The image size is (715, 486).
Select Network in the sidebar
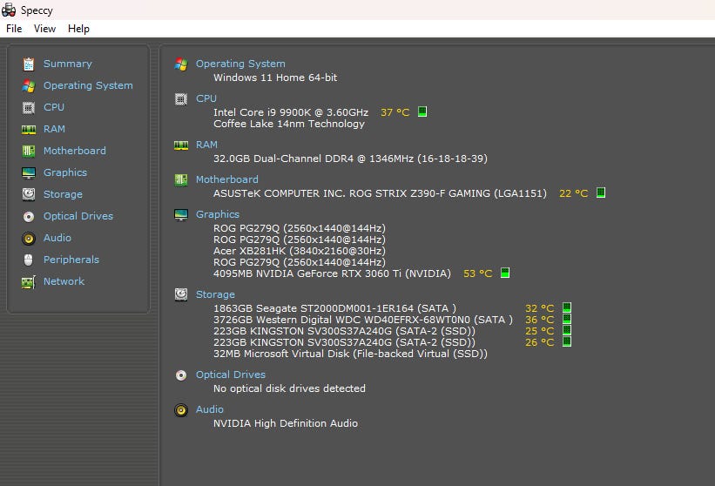point(64,281)
